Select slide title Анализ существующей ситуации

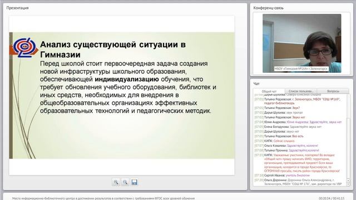point(113,49)
